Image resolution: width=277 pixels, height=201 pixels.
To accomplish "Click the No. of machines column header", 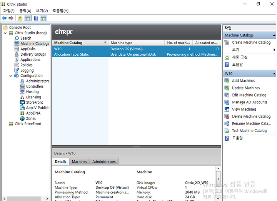I will (179, 43).
